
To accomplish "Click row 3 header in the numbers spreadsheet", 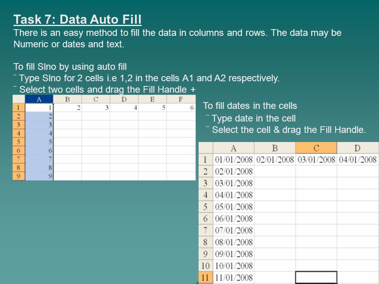I will coord(19,125).
